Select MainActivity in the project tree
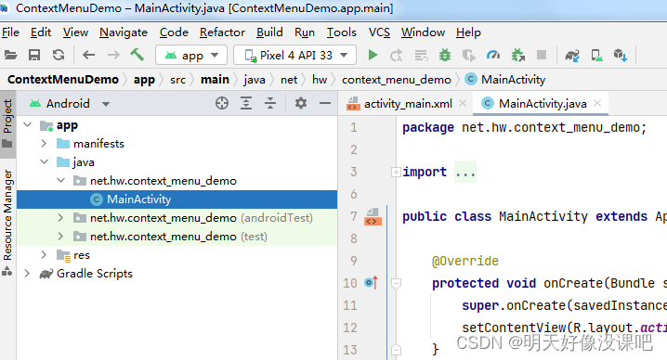 (177, 199)
